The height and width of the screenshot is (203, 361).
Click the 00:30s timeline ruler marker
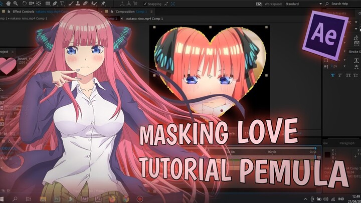(231, 152)
